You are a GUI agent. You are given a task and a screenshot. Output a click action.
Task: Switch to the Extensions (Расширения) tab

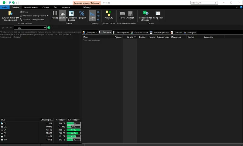coord(121,32)
